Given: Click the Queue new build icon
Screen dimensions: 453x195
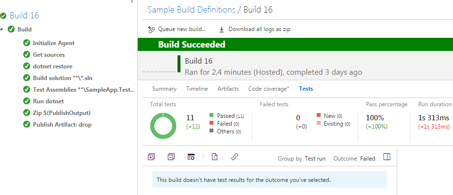Looking at the screenshot, I should (x=151, y=30).
